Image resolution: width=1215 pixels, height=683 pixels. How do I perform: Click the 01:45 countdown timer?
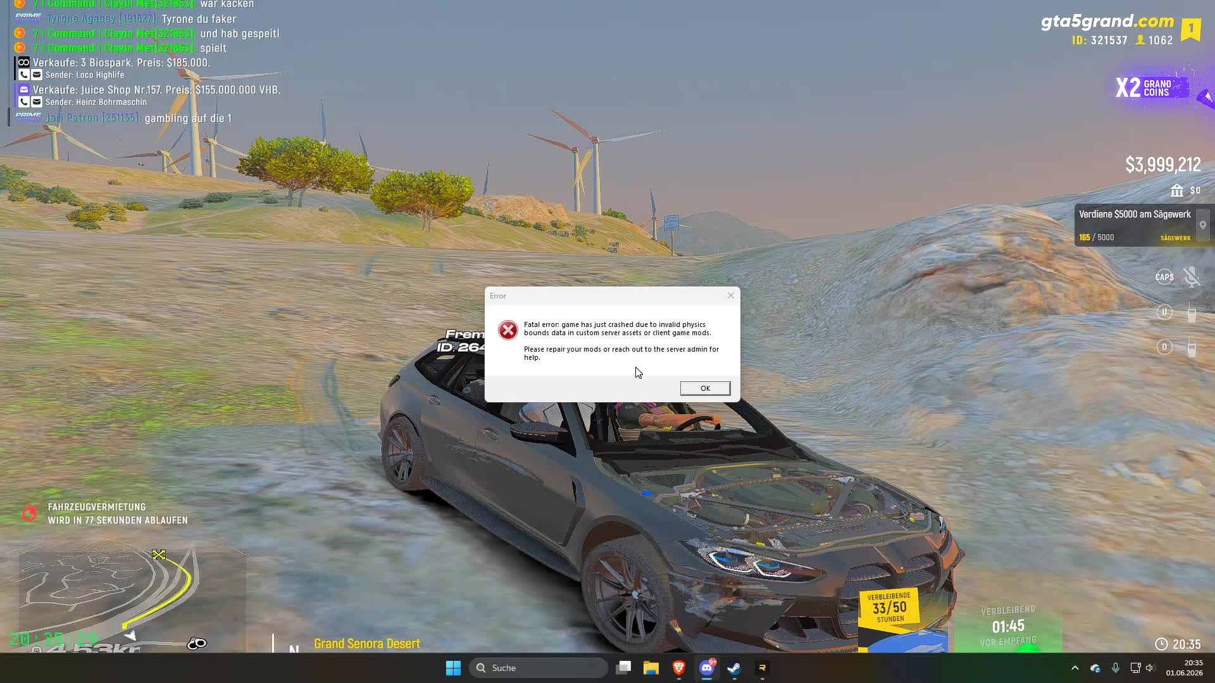pos(1008,627)
